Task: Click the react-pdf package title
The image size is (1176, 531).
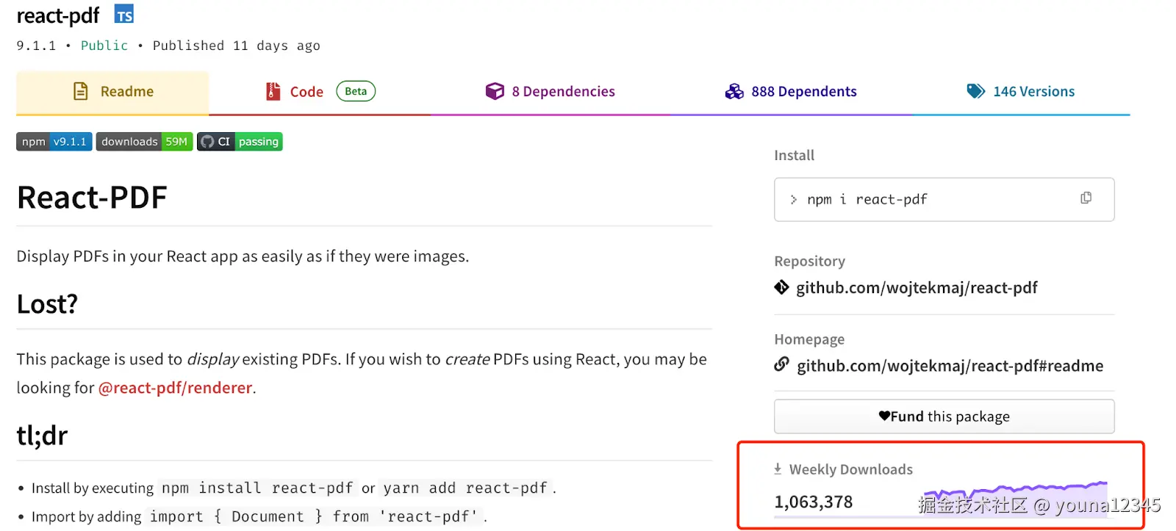Action: tap(58, 15)
